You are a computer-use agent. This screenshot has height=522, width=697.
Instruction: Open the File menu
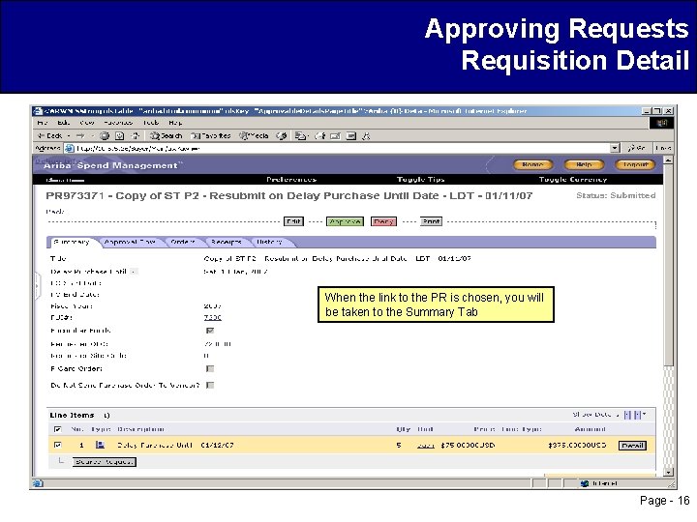42,123
